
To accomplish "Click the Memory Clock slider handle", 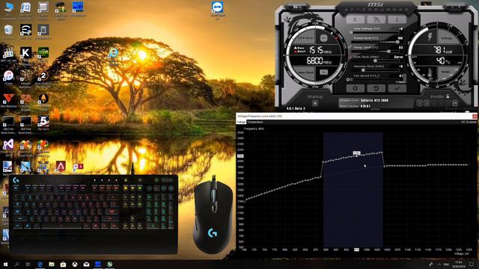I will (x=363, y=70).
